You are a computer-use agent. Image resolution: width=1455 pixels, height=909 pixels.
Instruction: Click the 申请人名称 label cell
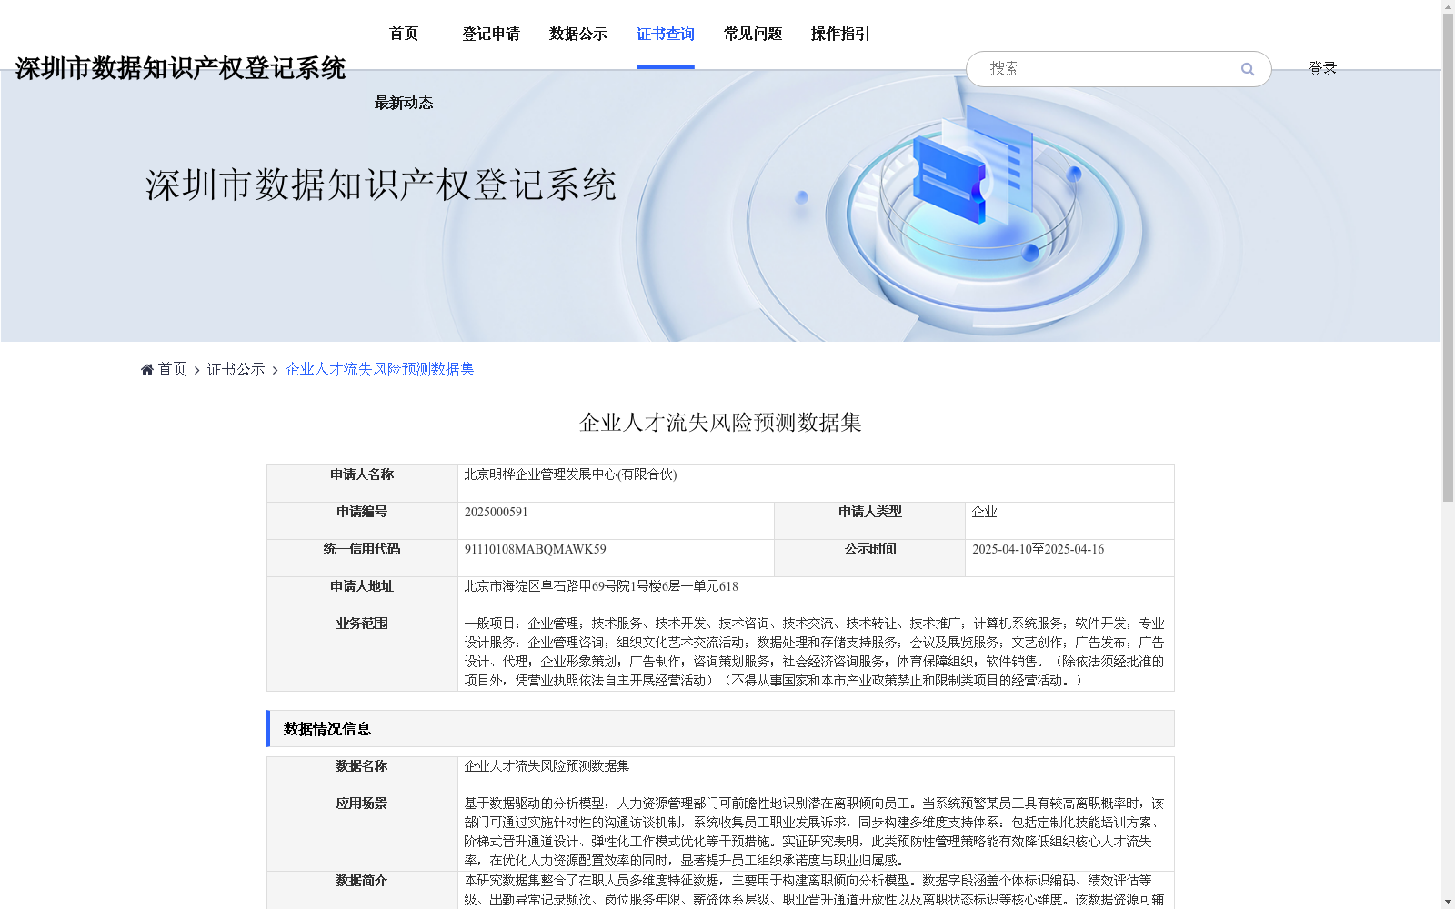362,484
